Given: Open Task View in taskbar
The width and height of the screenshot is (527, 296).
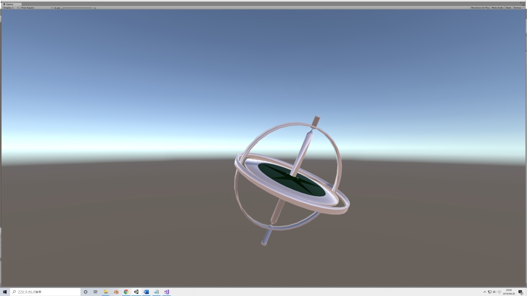Looking at the screenshot, I should pyautogui.click(x=95, y=292).
